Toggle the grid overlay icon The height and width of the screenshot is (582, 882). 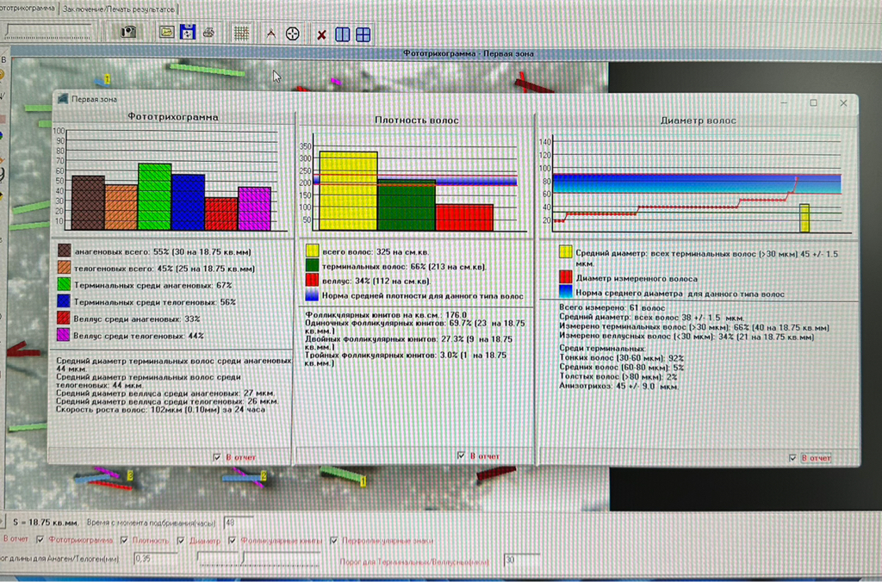[242, 34]
